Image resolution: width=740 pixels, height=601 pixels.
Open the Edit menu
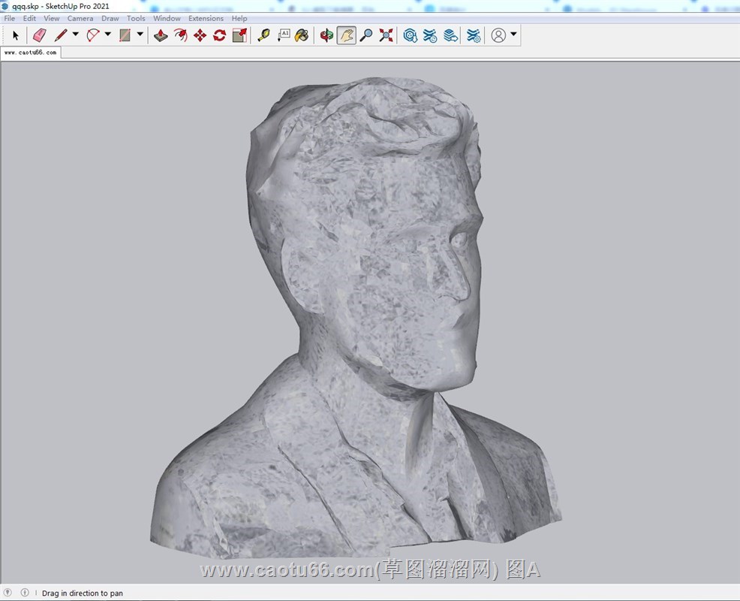click(29, 19)
